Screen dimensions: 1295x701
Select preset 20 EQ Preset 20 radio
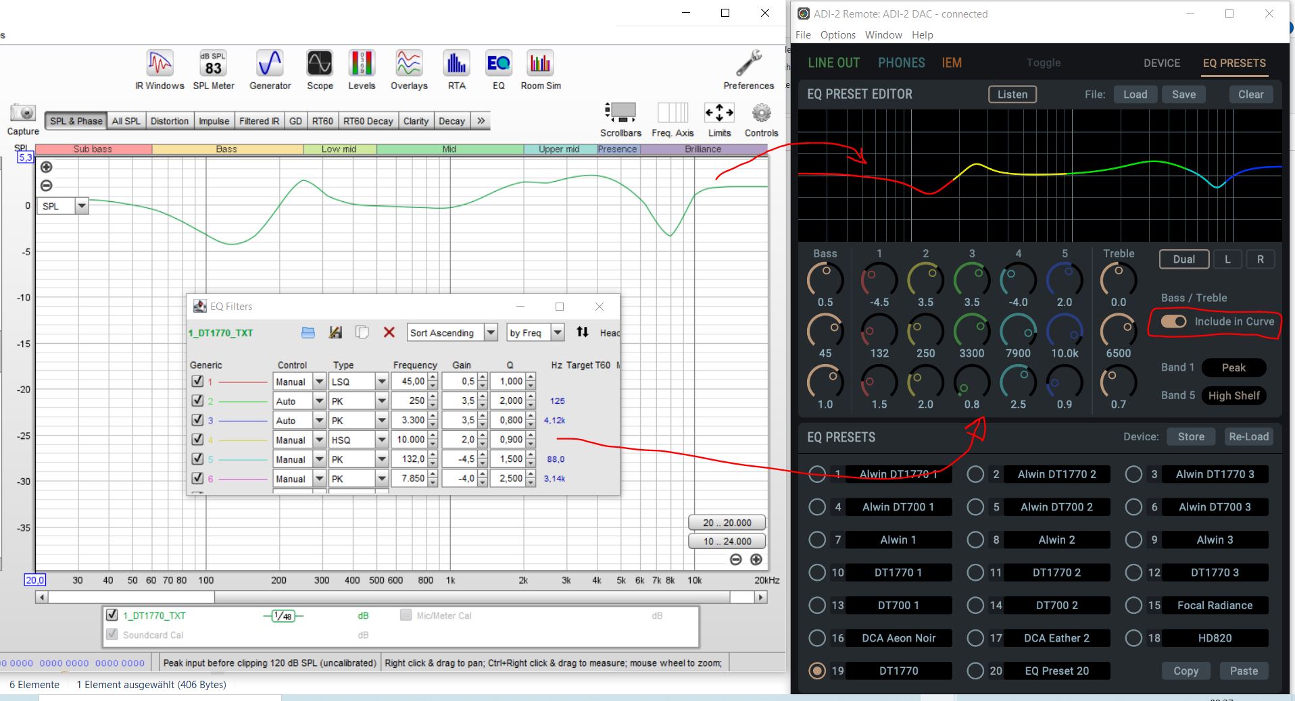pos(975,671)
